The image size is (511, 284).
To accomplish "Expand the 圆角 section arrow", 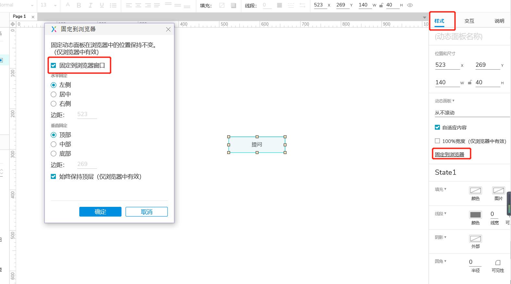I will click(445, 261).
